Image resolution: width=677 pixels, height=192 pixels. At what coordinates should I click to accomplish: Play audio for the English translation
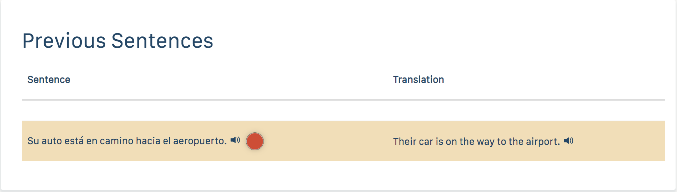568,141
